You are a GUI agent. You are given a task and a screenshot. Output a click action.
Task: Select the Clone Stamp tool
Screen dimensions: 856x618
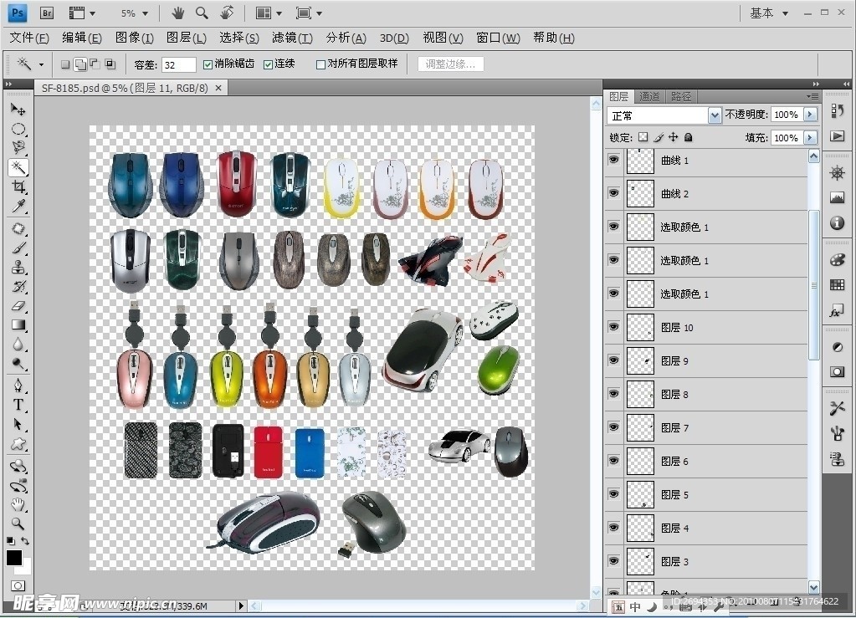pos(18,268)
